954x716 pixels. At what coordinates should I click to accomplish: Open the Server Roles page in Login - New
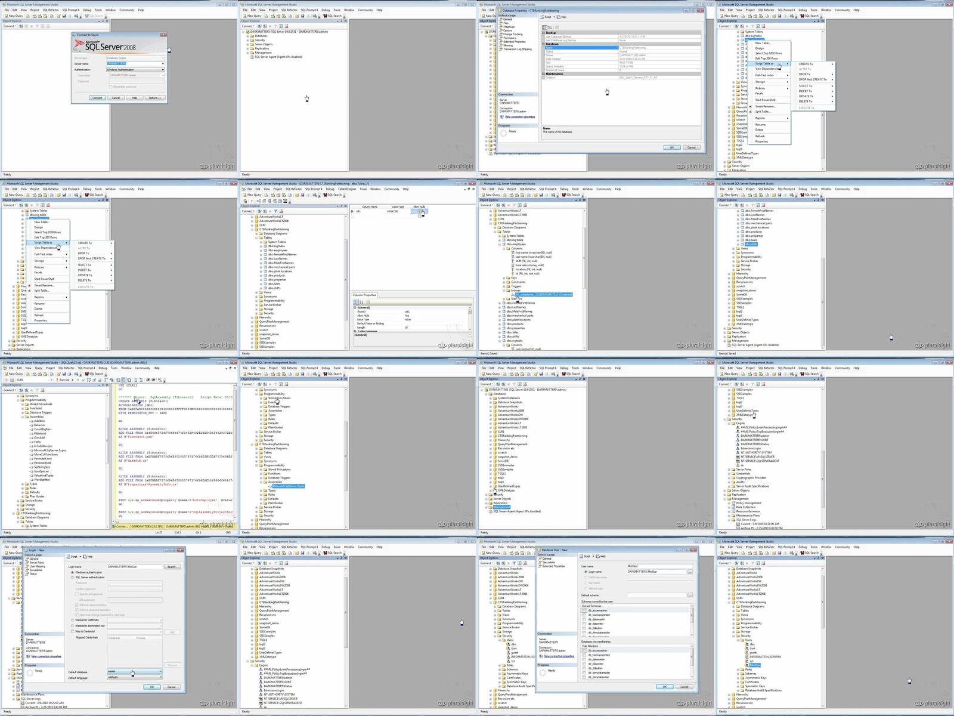(37, 563)
